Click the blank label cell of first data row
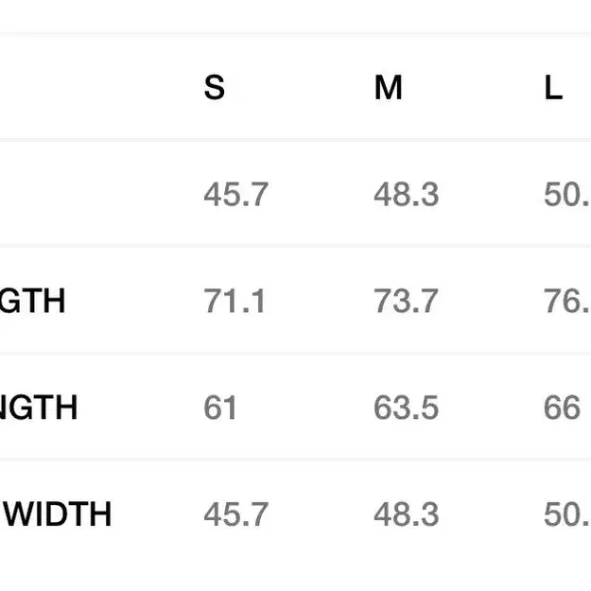 coord(95,193)
